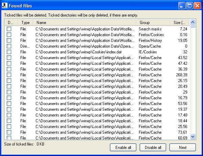
Task: Tick the checkbox for the Firefox/Cookies row
Action: (9, 35)
